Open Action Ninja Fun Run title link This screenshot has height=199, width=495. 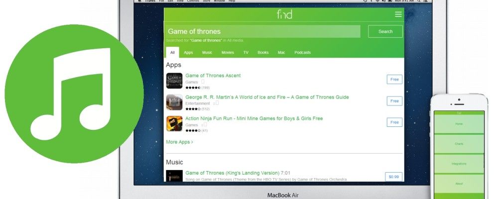[254, 118]
